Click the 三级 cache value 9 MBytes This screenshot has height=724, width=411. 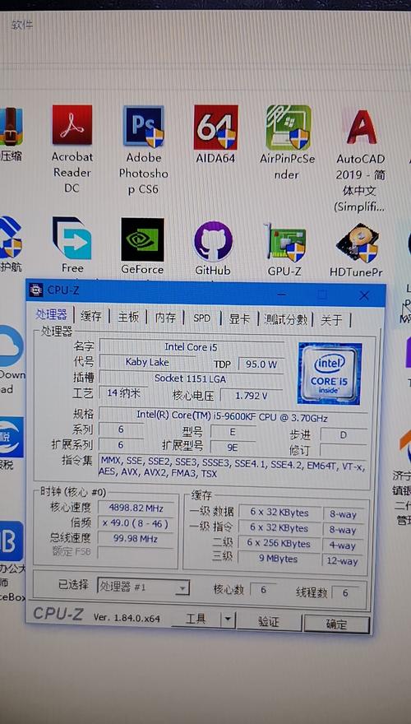tap(278, 559)
